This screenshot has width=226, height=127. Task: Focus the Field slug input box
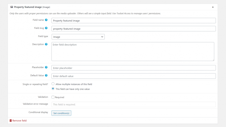click(134, 29)
